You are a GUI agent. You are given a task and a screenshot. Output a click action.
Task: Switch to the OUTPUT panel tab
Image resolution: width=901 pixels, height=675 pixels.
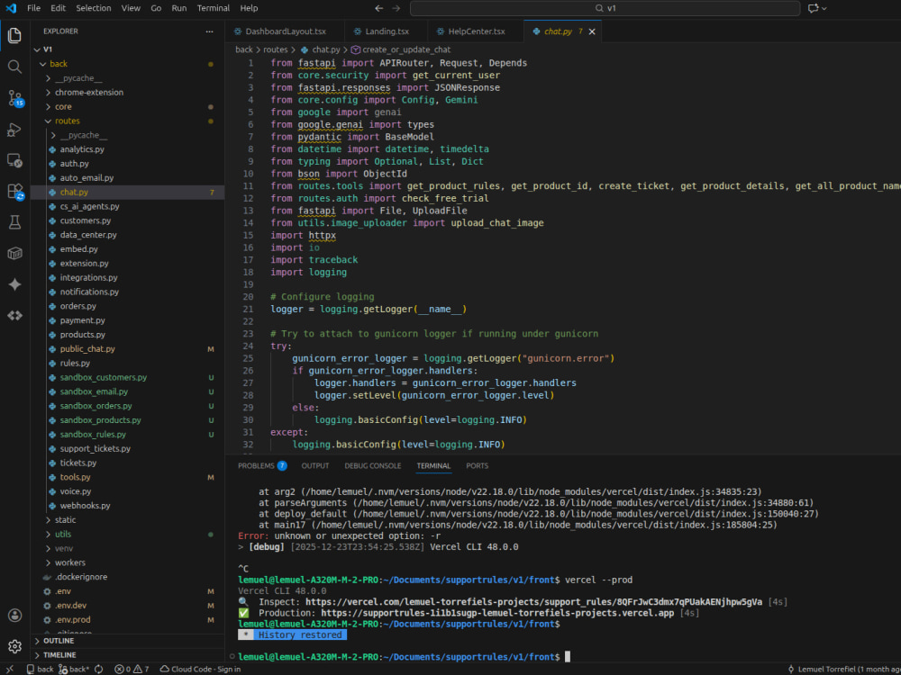314,465
